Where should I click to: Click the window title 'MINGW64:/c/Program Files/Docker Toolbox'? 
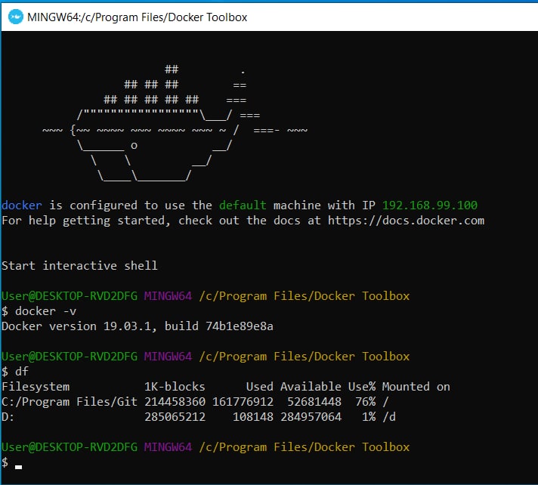[x=138, y=17]
